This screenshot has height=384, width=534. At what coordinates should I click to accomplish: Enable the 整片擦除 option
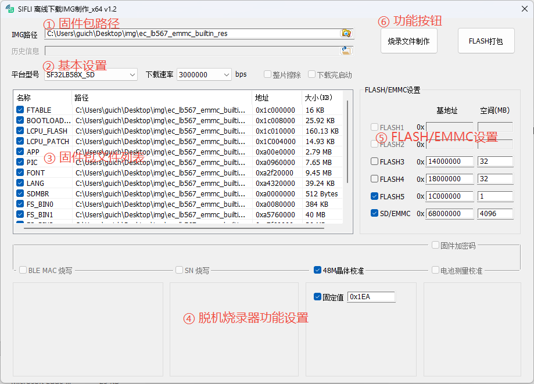(x=266, y=74)
